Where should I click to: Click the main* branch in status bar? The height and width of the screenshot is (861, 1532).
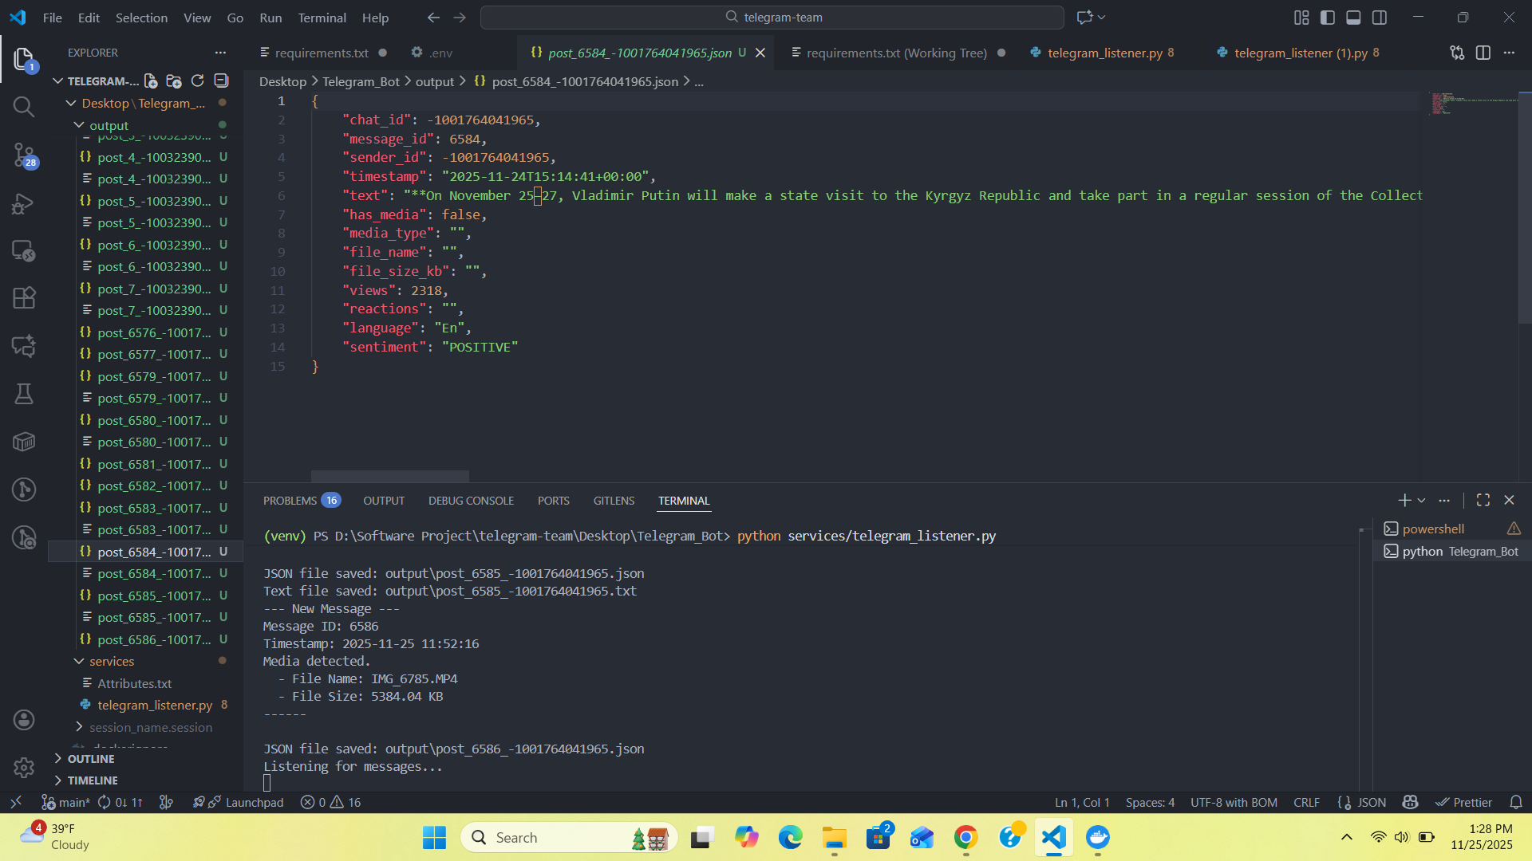tap(65, 802)
